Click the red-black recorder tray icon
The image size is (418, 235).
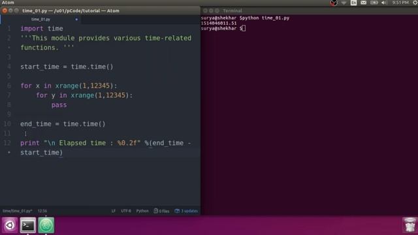click(x=334, y=3)
